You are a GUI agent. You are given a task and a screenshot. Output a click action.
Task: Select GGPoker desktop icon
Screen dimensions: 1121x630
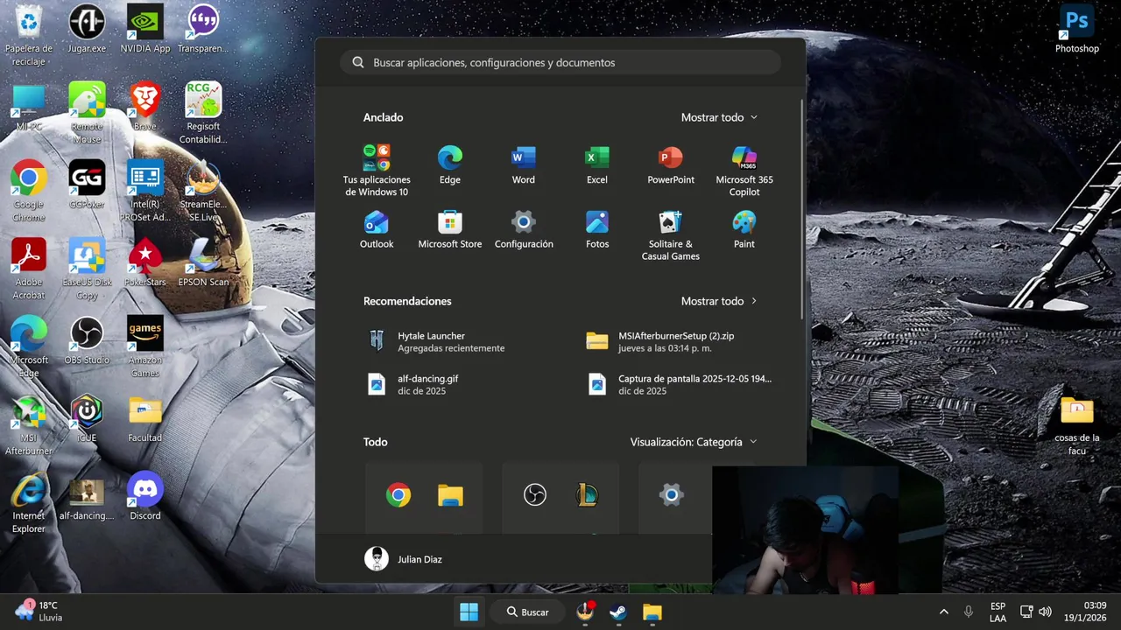[87, 185]
